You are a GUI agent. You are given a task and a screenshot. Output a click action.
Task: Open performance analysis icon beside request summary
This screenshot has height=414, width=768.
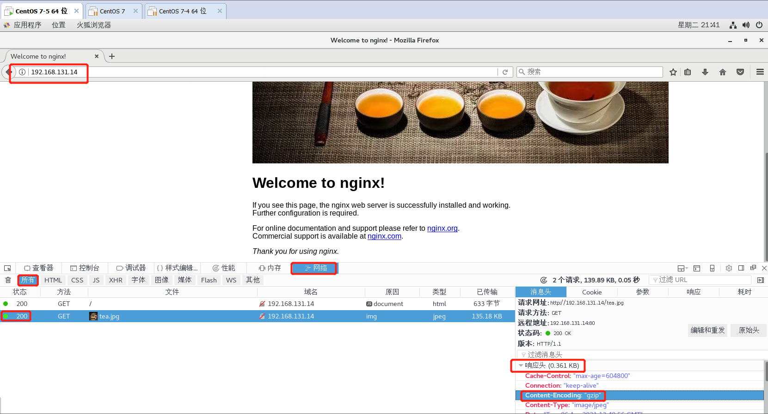point(544,280)
